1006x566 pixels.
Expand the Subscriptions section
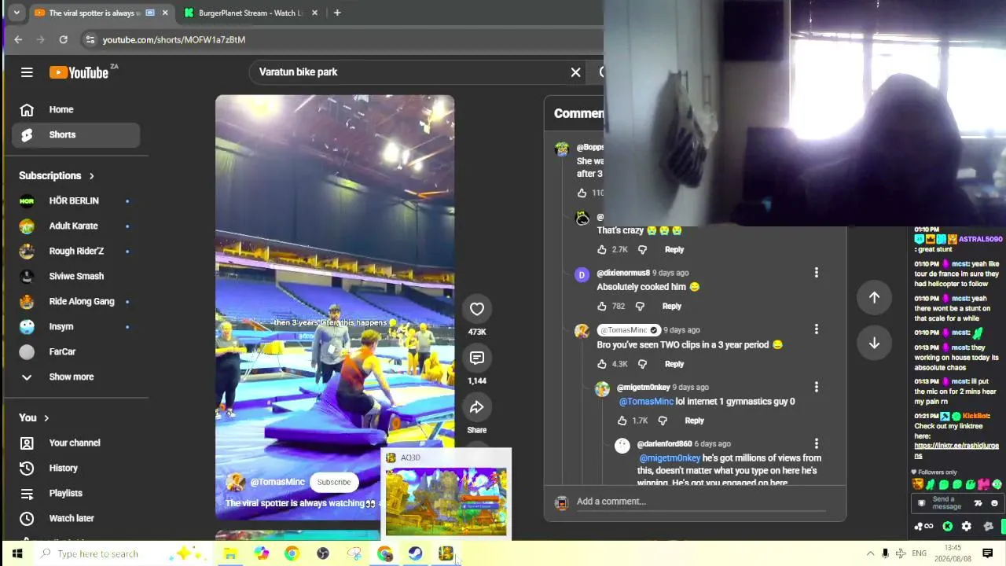57,175
